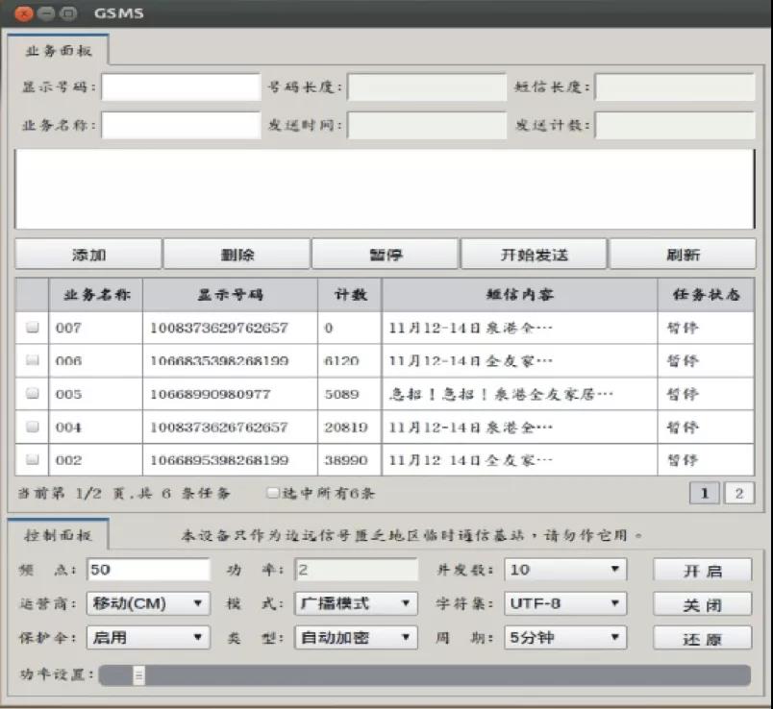
Task: Click the count value 5089
Action: pos(341,394)
